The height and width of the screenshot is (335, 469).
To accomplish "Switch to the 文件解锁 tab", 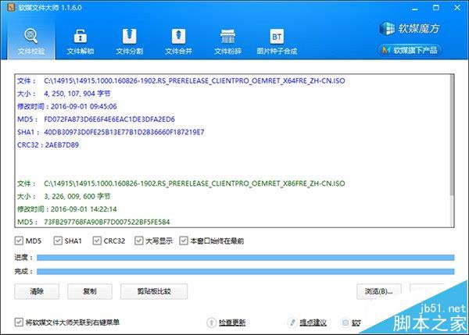I will (81, 41).
